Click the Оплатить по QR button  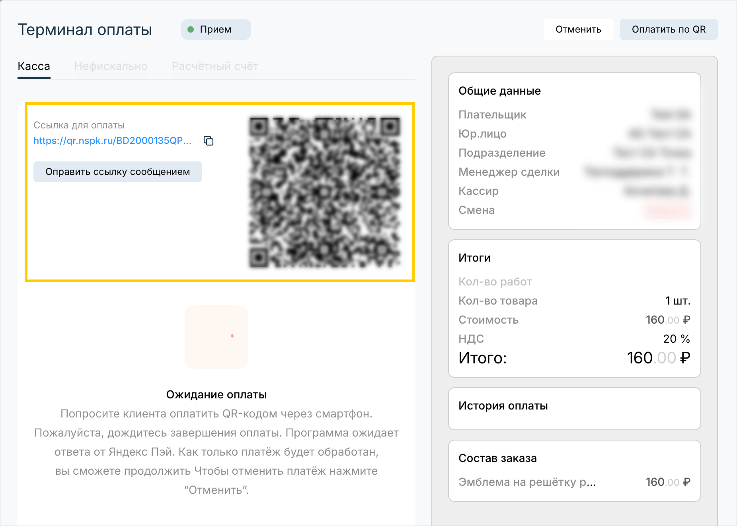click(x=669, y=29)
